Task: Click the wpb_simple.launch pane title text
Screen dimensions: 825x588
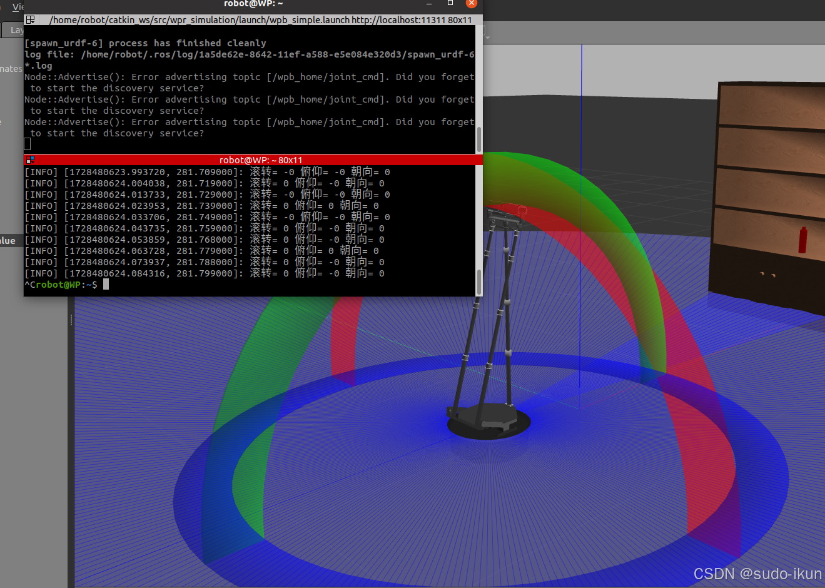Action: point(261,20)
